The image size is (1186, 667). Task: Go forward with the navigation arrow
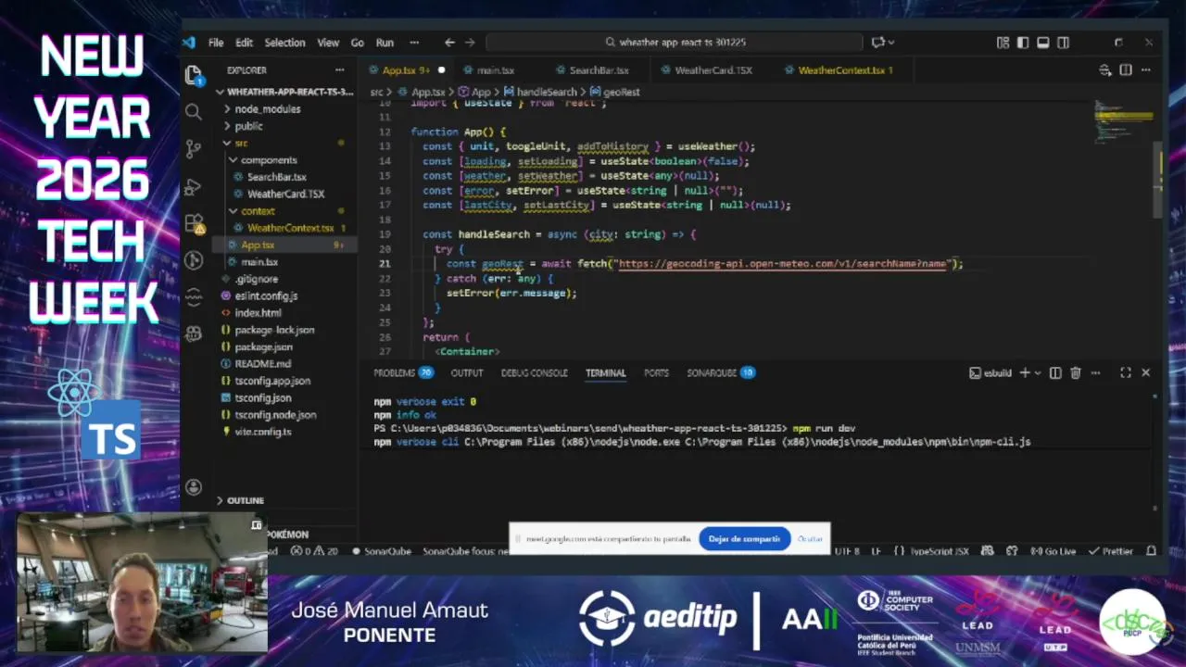click(x=470, y=43)
